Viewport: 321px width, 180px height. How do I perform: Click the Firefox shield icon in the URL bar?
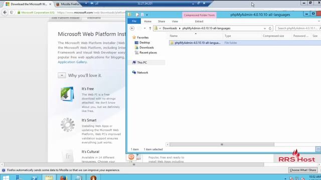point(12,12)
